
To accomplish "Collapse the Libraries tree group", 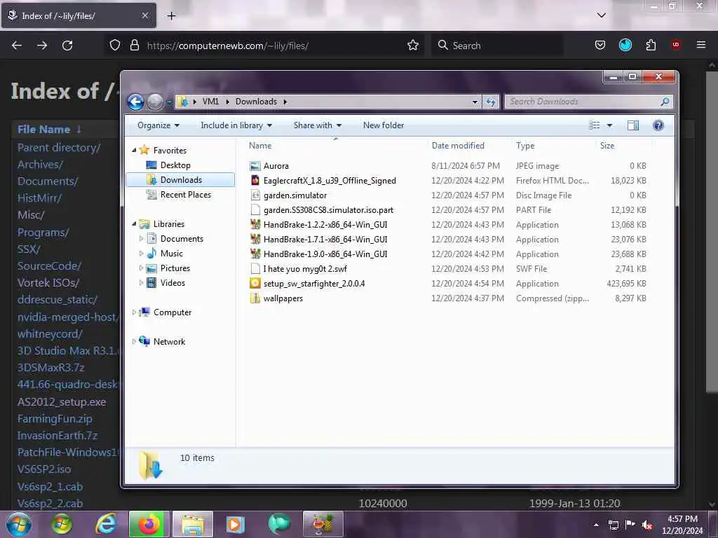I will [134, 223].
